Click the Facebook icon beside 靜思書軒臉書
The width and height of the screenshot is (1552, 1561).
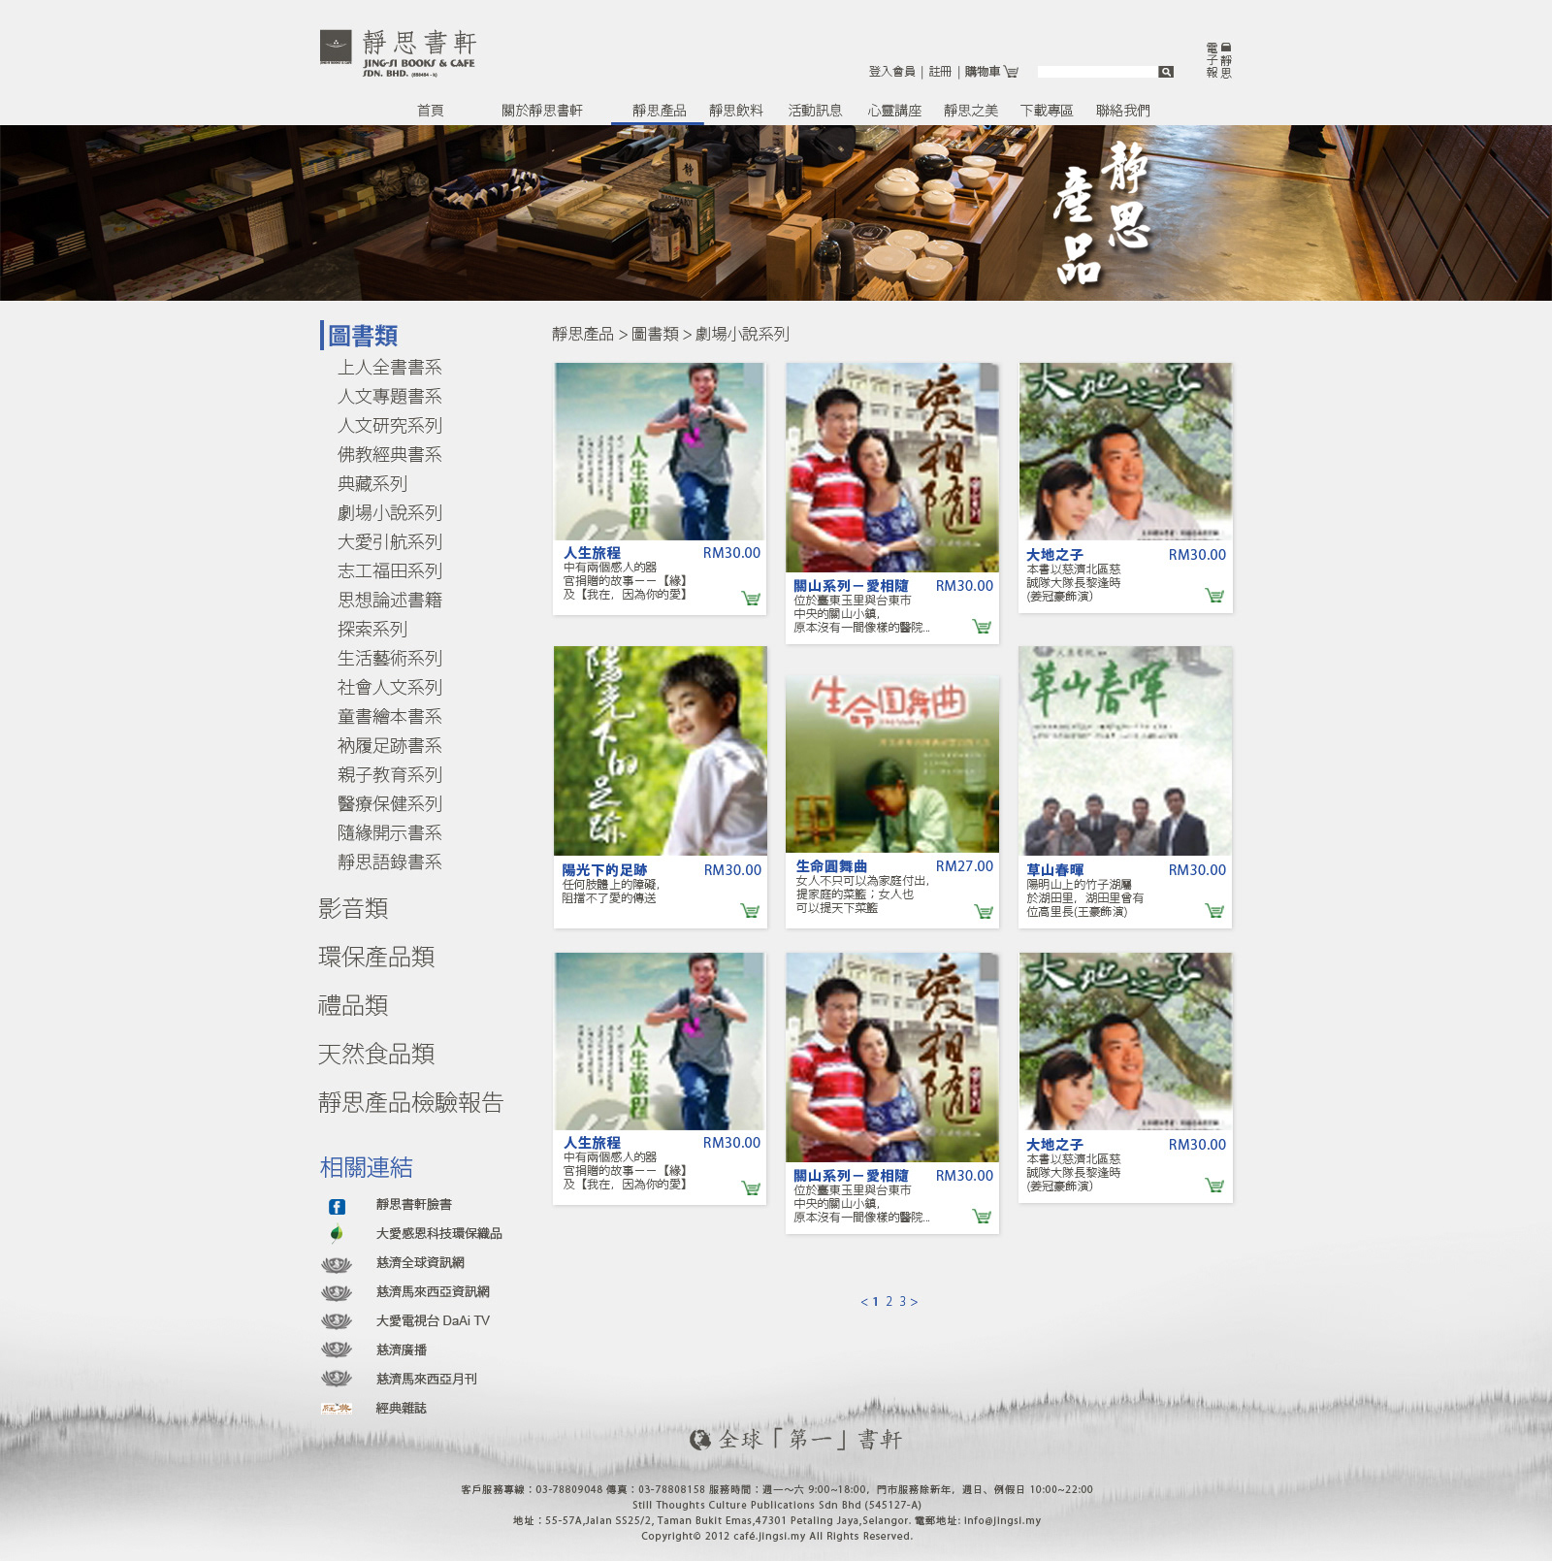(x=337, y=1207)
